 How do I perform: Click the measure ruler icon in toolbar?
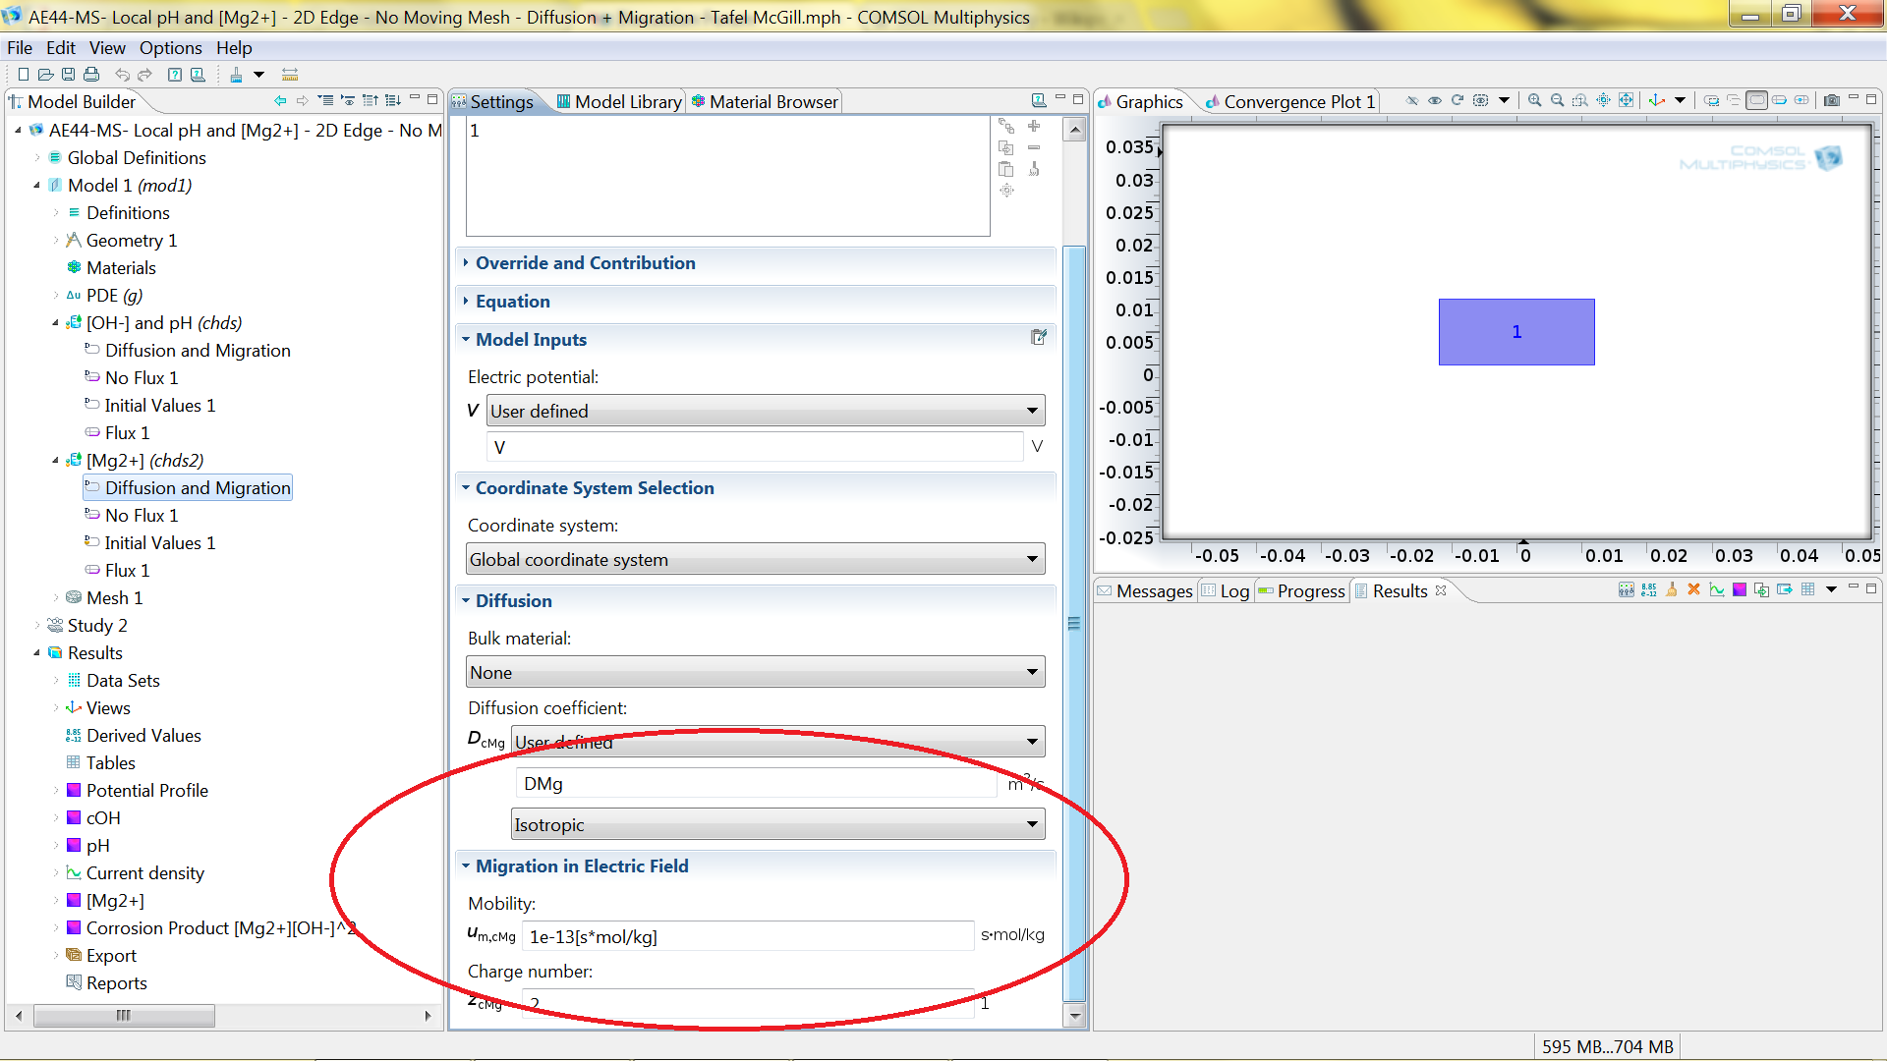tap(290, 75)
